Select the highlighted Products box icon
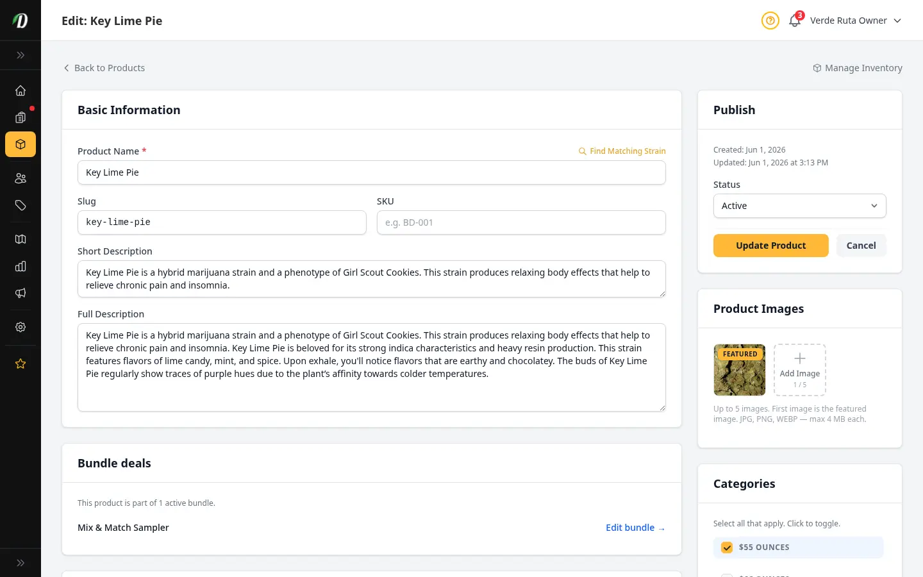 (x=21, y=144)
